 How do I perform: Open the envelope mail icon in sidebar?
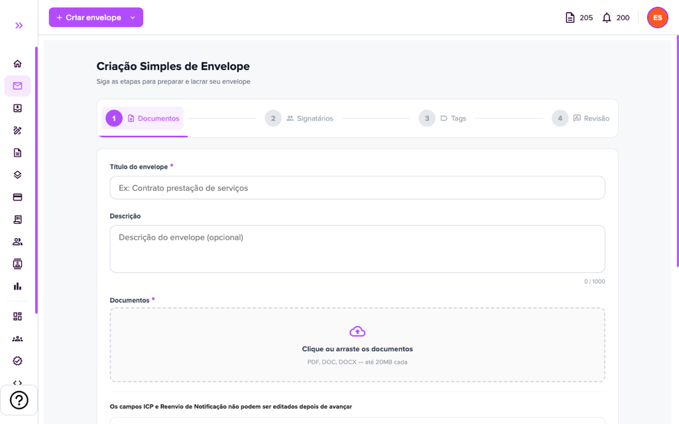[17, 85]
